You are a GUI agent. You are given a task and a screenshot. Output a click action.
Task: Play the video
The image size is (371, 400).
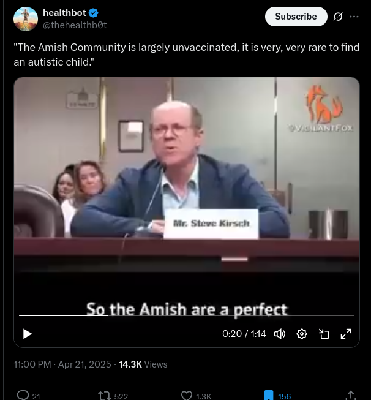pos(28,334)
